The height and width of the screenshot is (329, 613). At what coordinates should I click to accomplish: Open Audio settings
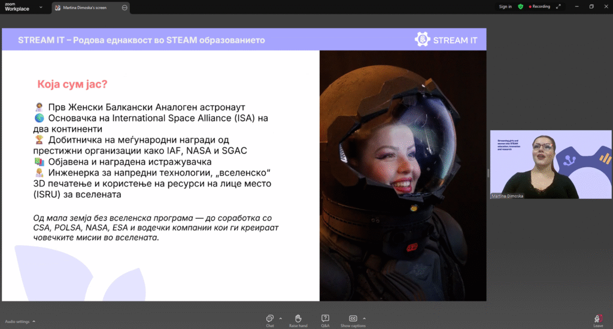tap(17, 322)
